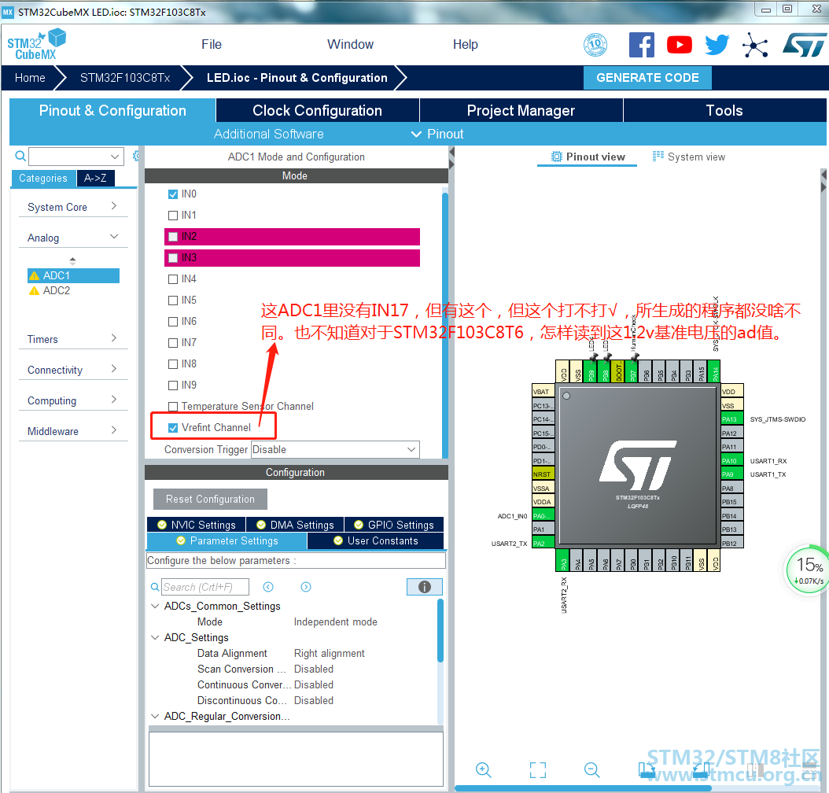Go to Home breadcrumb

point(30,78)
